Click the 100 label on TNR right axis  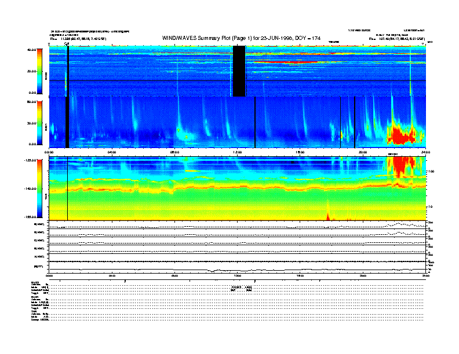431,171
